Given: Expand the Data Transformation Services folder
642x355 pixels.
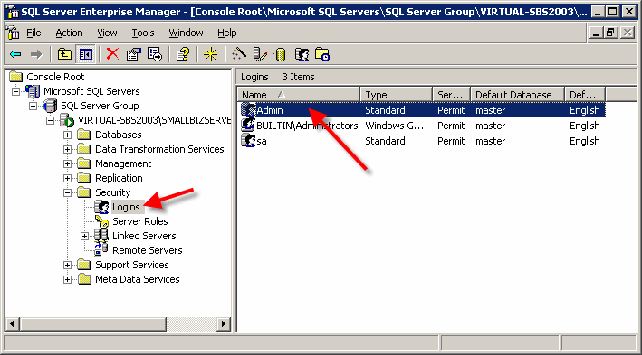Looking at the screenshot, I should (67, 150).
